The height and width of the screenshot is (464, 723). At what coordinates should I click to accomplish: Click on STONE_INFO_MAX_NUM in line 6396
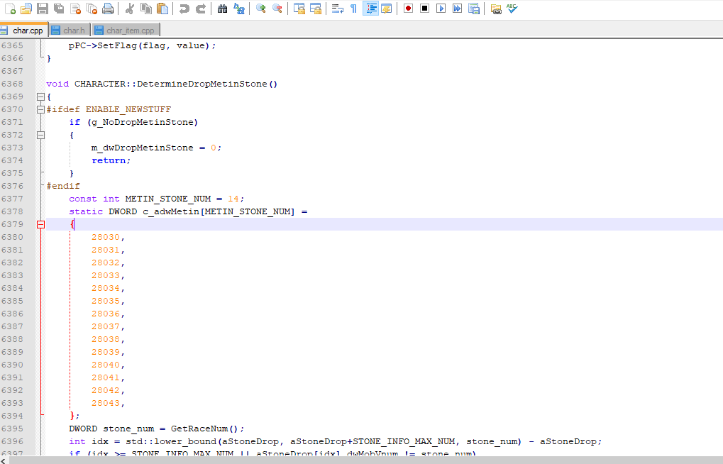[x=404, y=441]
